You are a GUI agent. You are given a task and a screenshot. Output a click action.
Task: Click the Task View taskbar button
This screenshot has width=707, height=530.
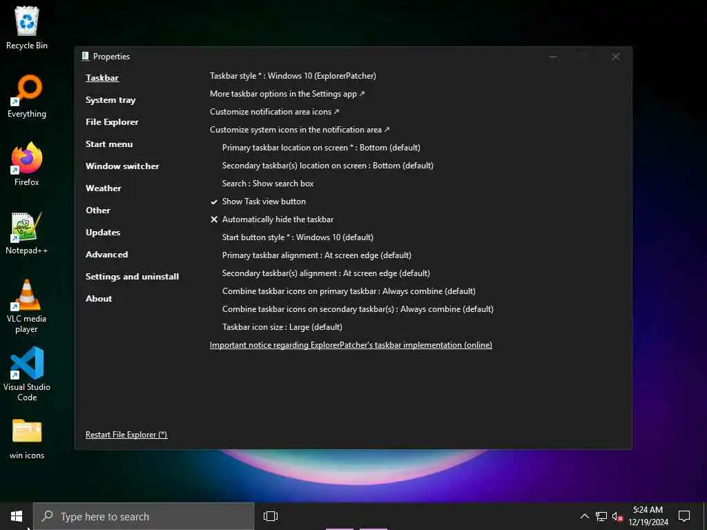point(271,516)
